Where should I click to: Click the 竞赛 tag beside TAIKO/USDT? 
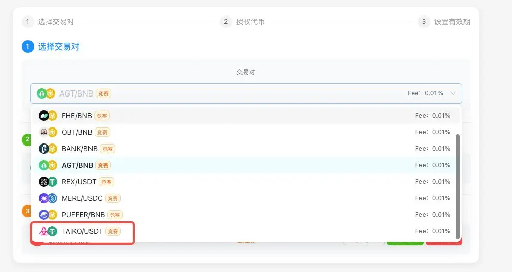[113, 232]
